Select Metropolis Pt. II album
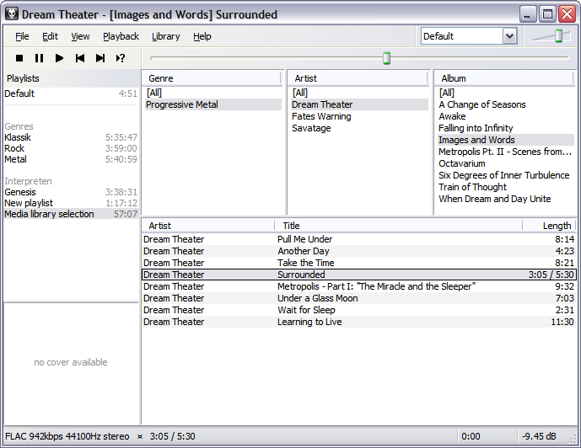 tap(505, 152)
